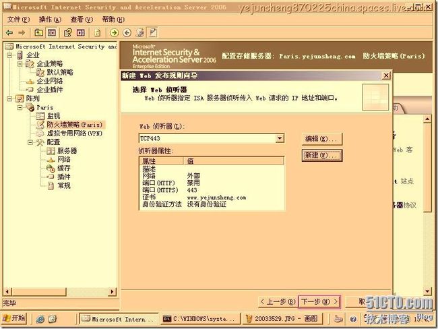Click 下一步(N) > button

(319, 302)
